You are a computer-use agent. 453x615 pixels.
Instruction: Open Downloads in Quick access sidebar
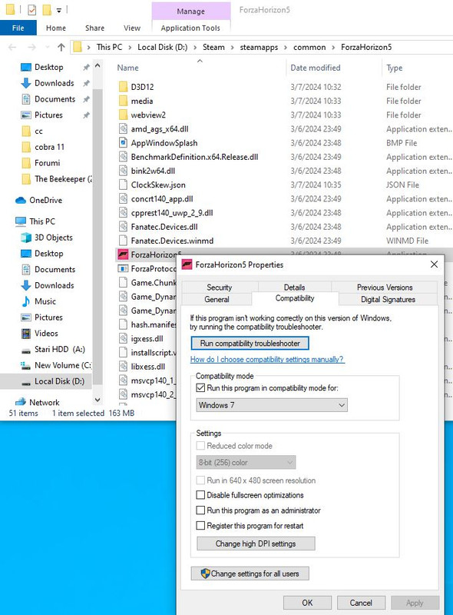[54, 83]
